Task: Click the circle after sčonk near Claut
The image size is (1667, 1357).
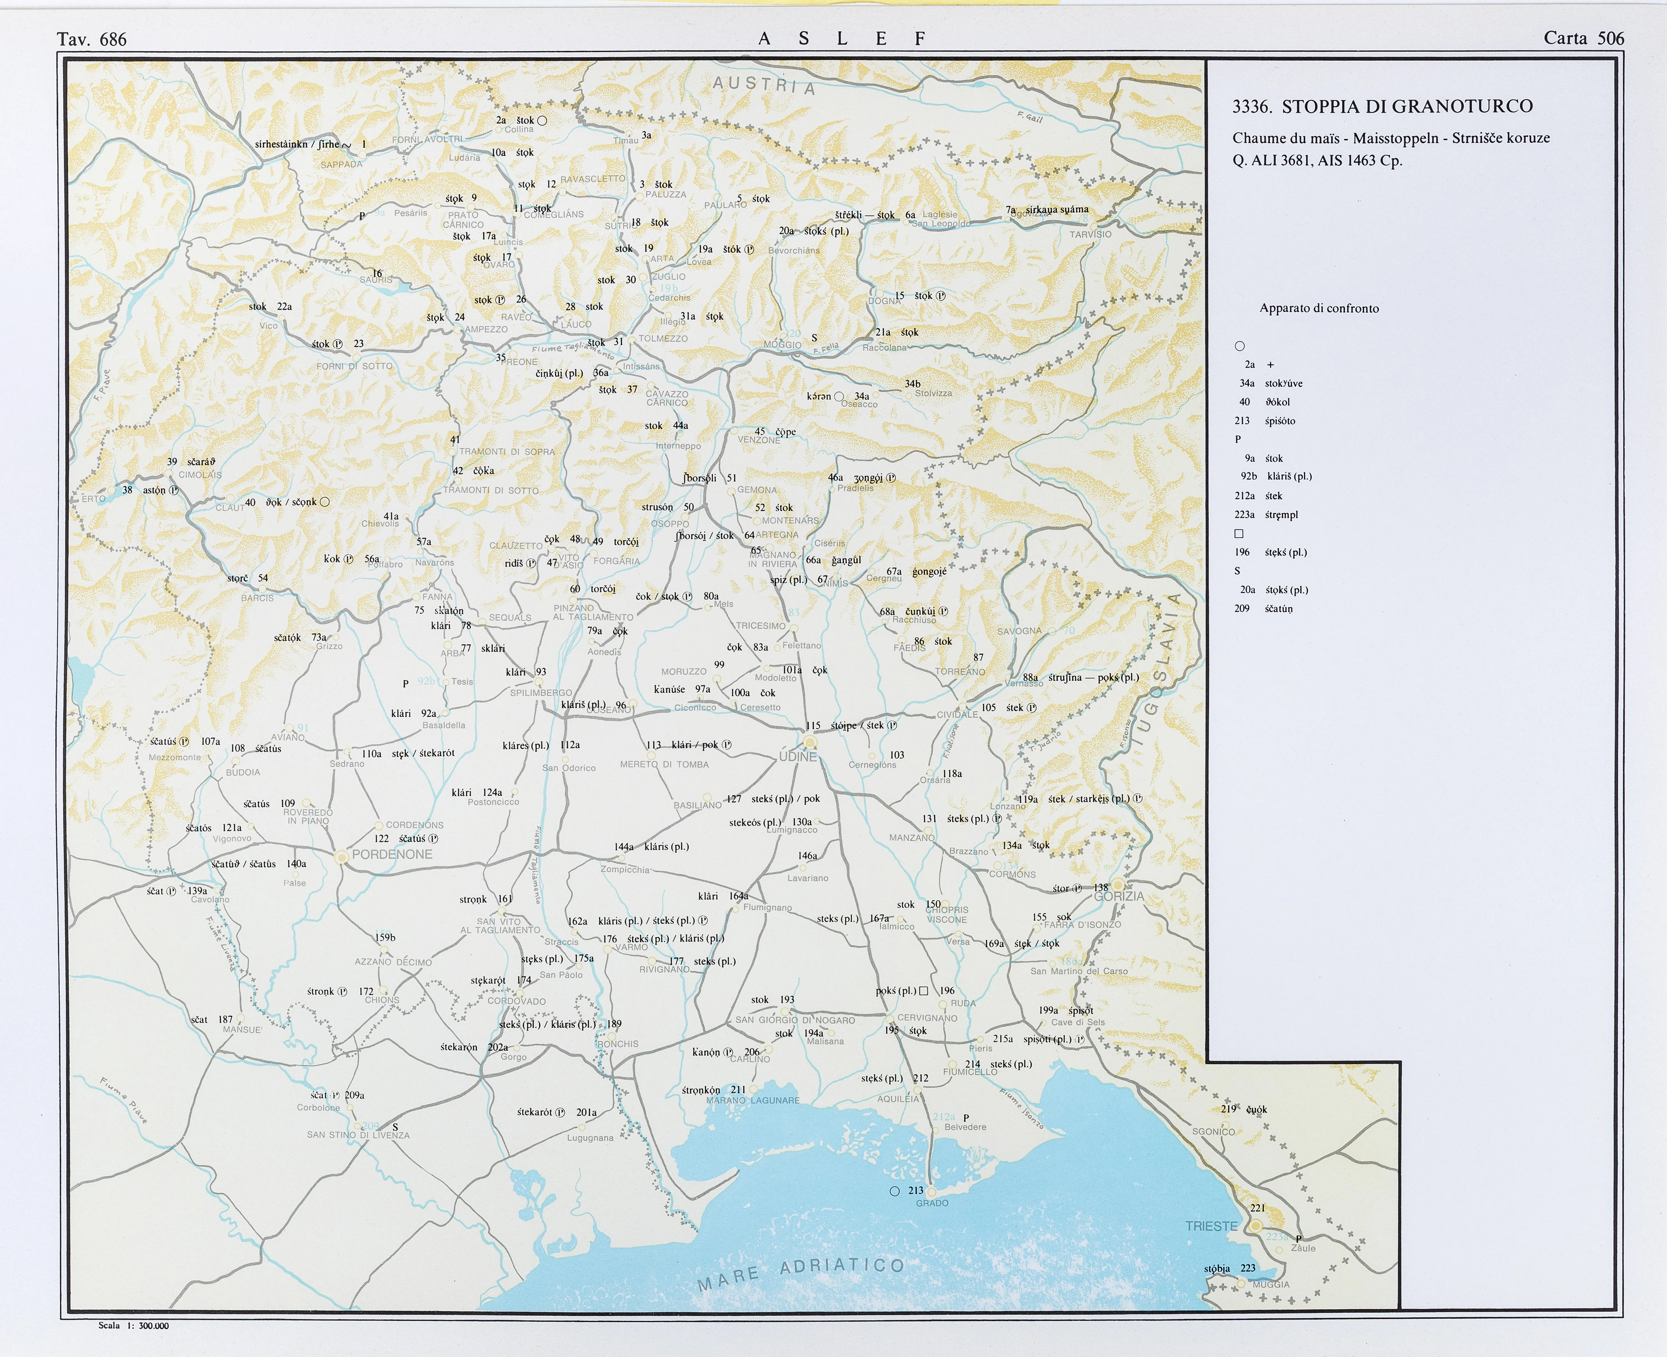Action: point(325,502)
